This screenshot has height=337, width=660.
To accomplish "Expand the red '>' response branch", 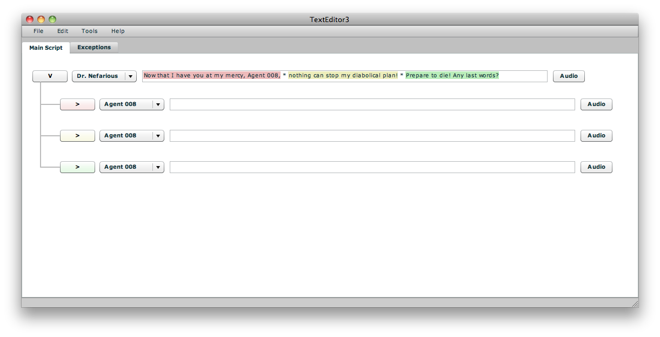I will pos(77,104).
